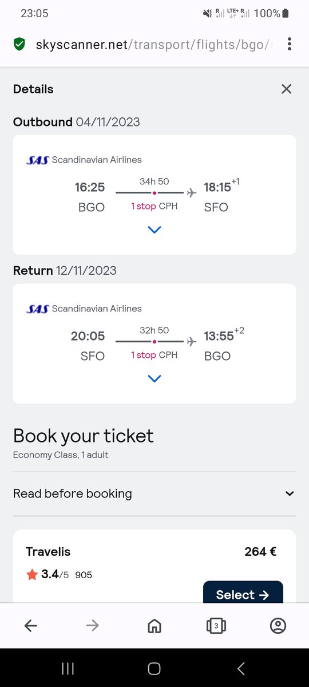Tap the return flight 1 stop CPH label
The image size is (309, 687).
(x=154, y=355)
